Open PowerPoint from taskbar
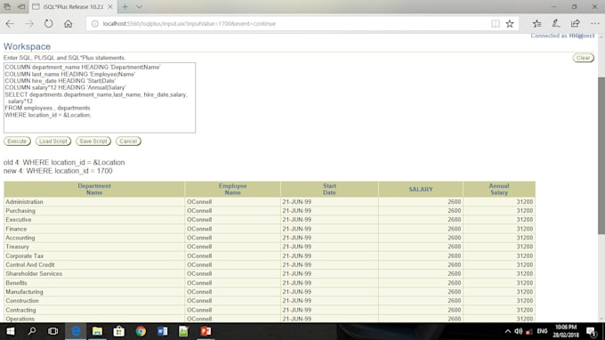Screen dimensions: 605x340 tap(206, 331)
